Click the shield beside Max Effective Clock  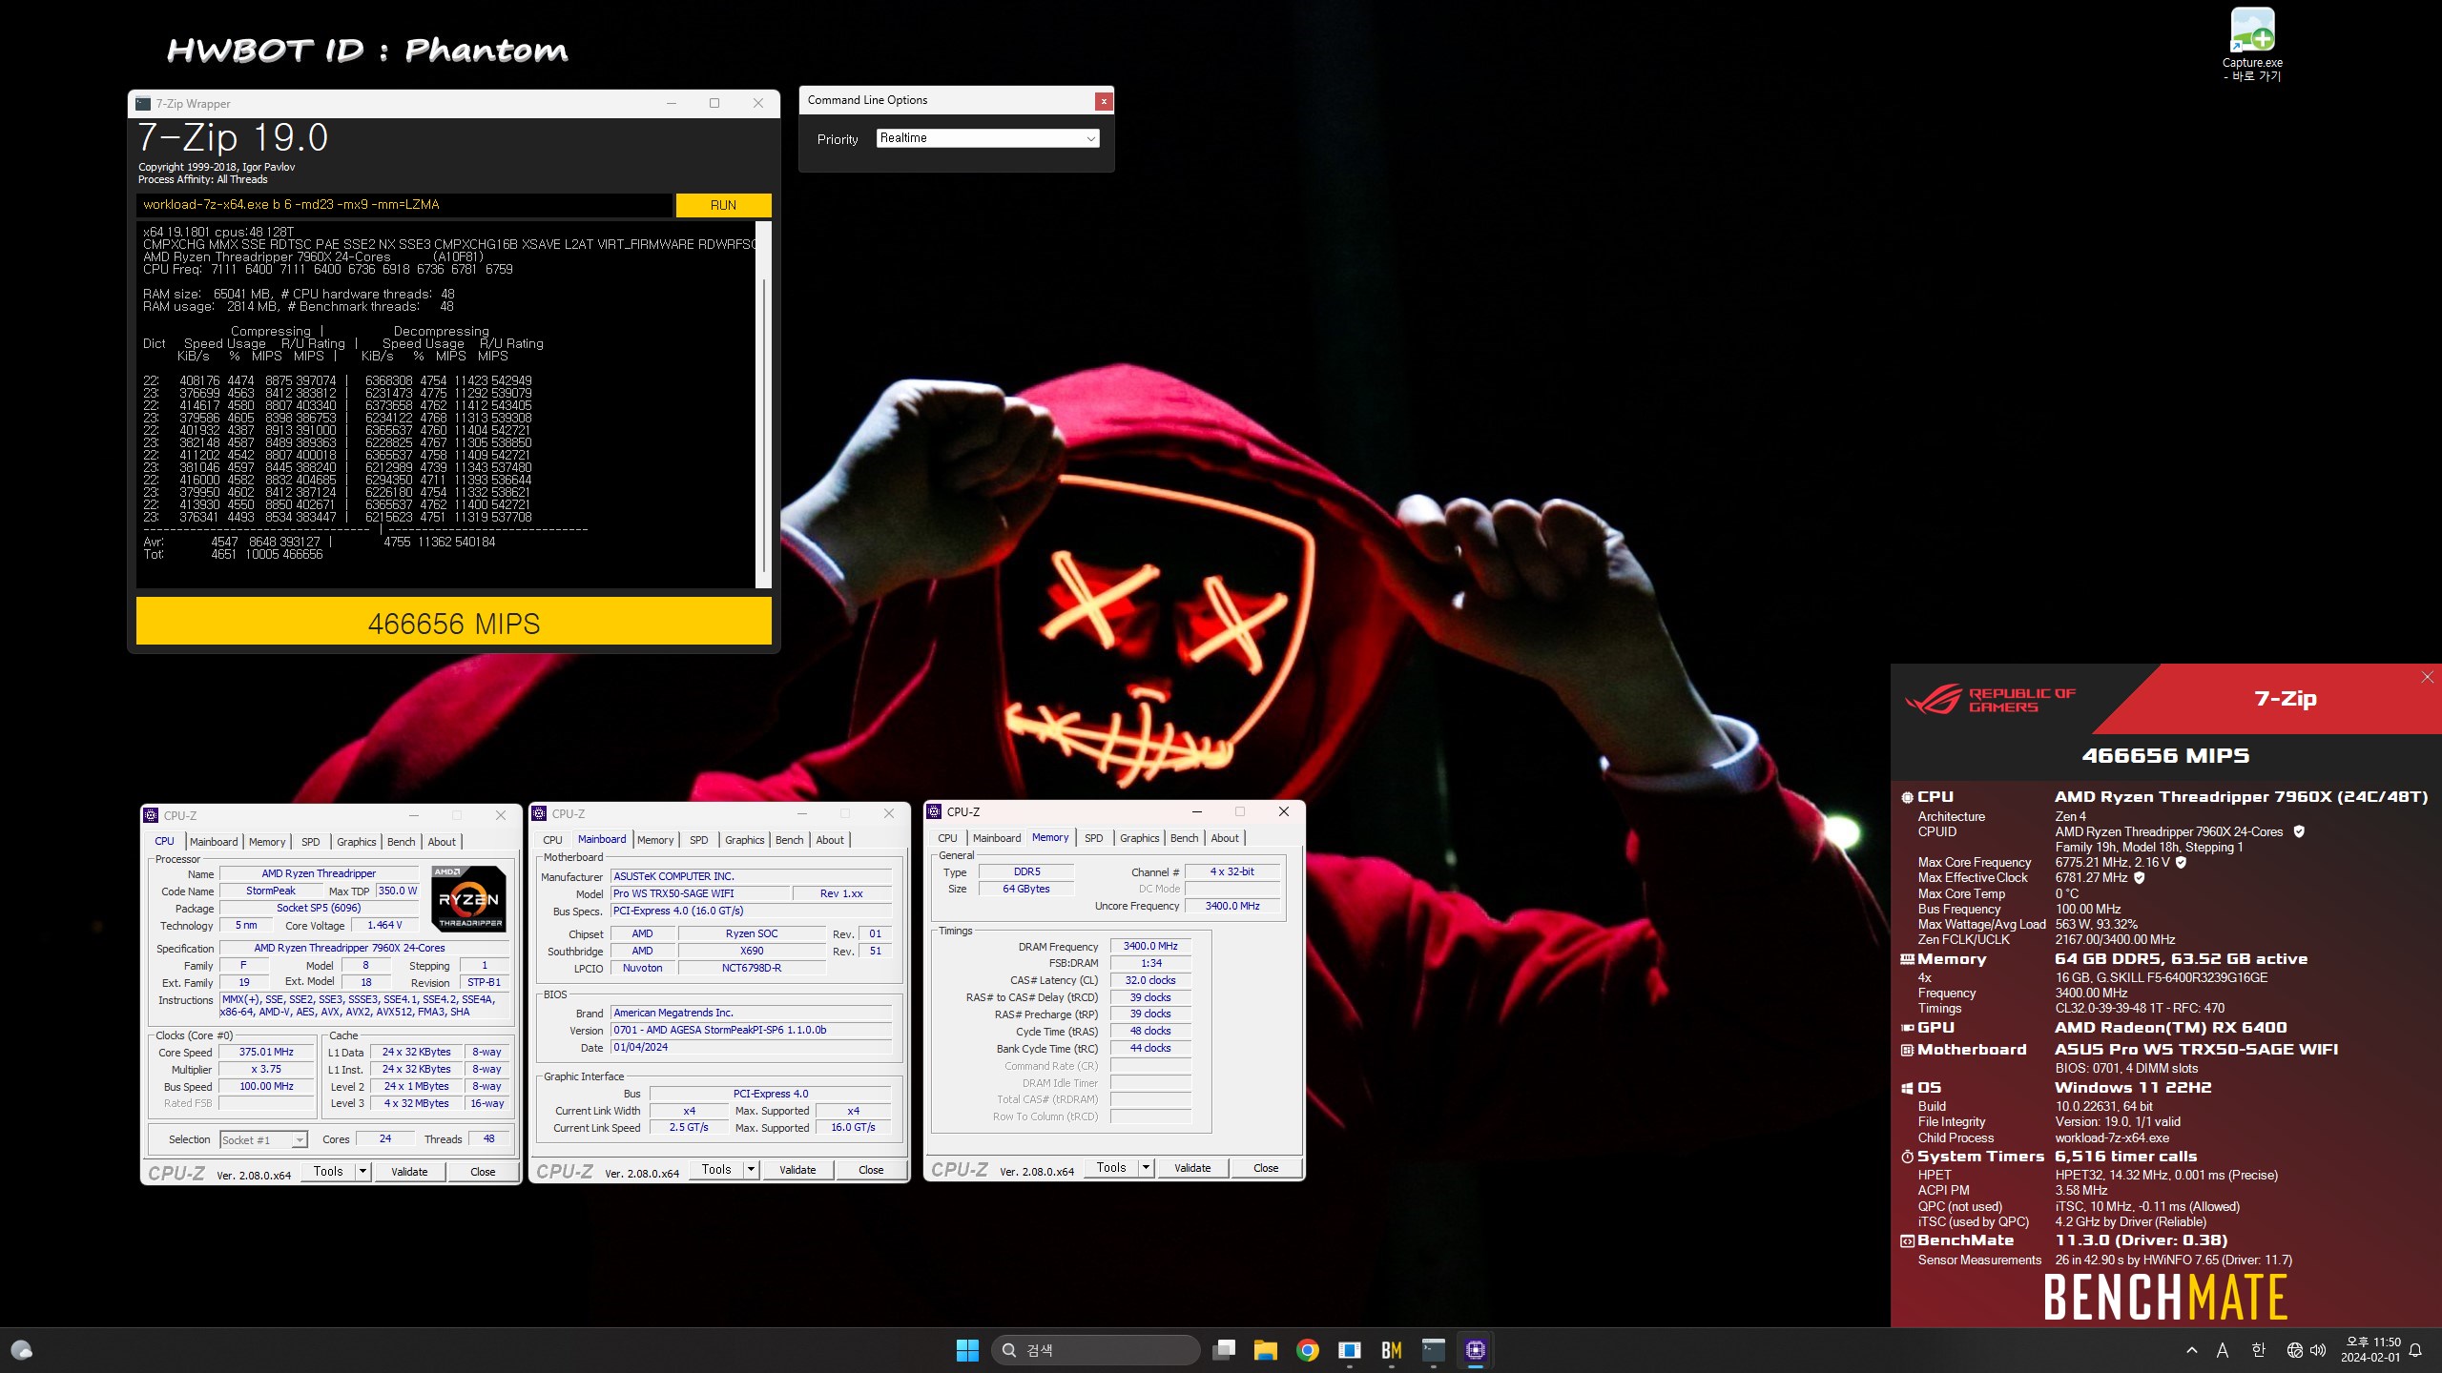(2139, 877)
